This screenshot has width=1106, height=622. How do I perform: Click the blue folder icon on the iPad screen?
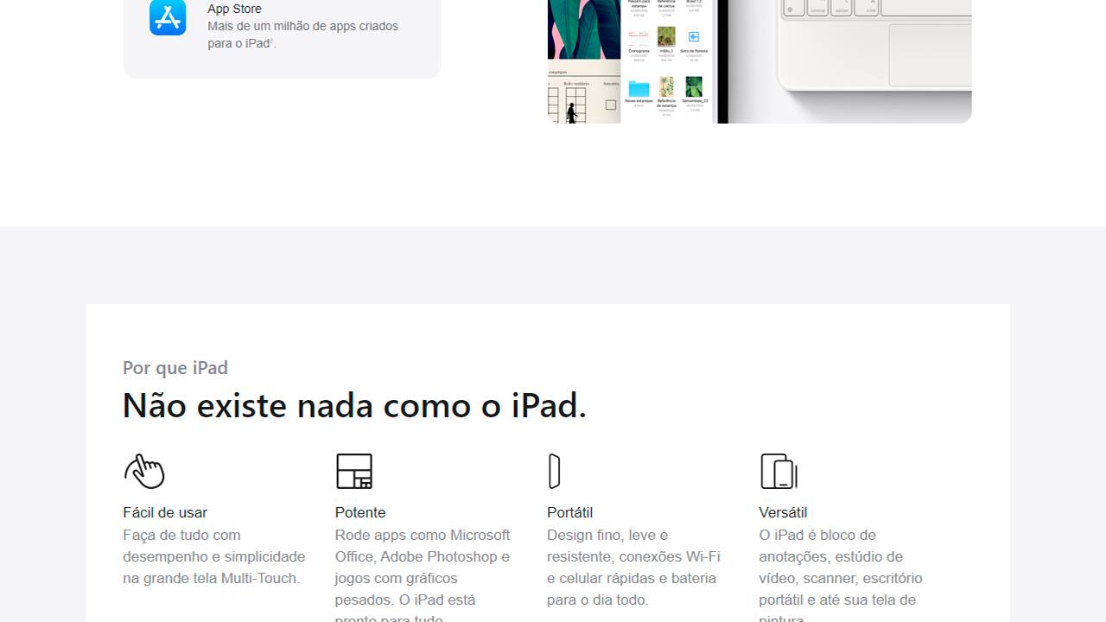click(x=639, y=88)
